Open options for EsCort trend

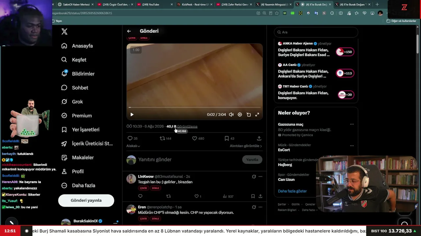(352, 146)
